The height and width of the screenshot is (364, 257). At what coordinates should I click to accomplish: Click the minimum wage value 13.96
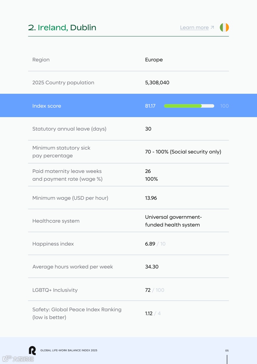point(151,198)
